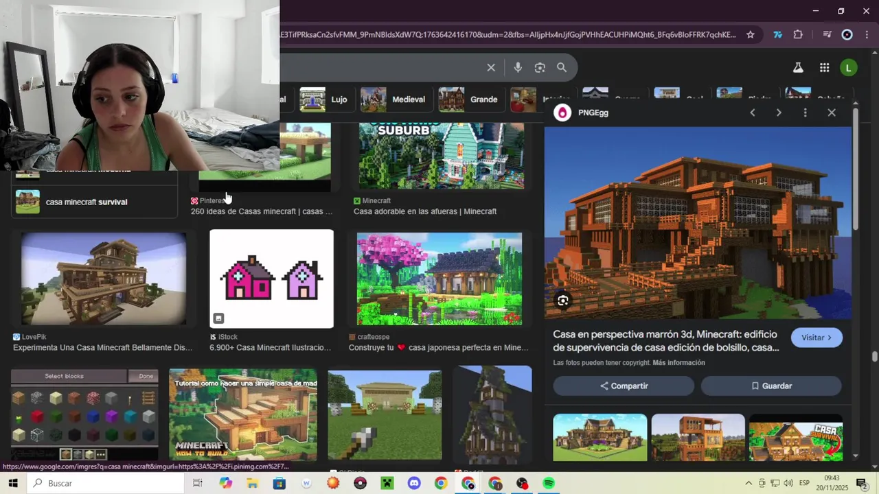
Task: Open the Select blocks palette thumbnail
Action: tap(84, 415)
